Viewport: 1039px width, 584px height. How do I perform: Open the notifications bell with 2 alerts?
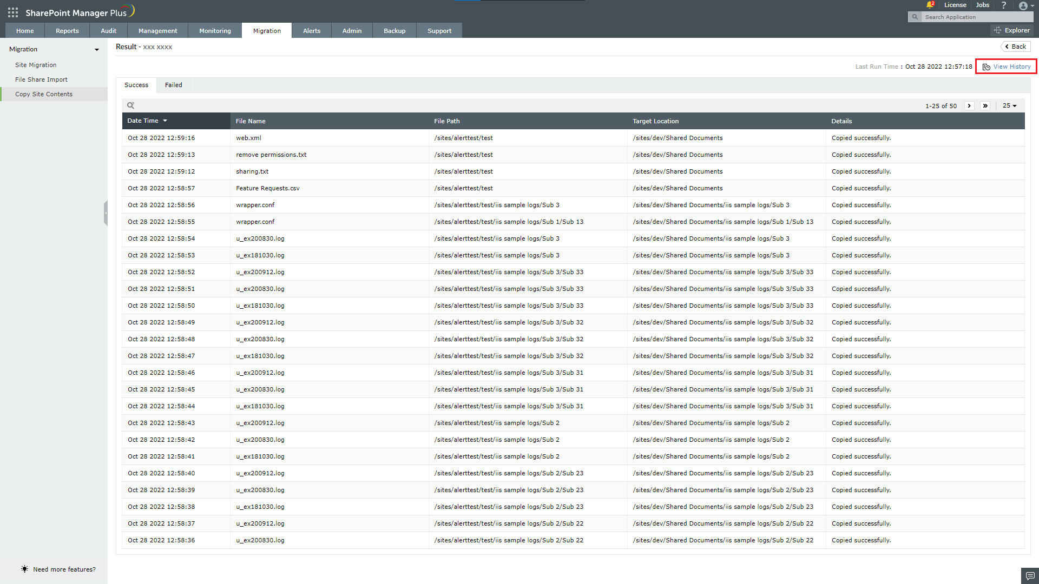click(930, 5)
